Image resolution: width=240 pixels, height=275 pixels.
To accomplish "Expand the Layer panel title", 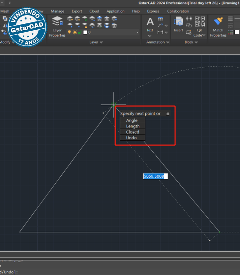I will [96, 42].
